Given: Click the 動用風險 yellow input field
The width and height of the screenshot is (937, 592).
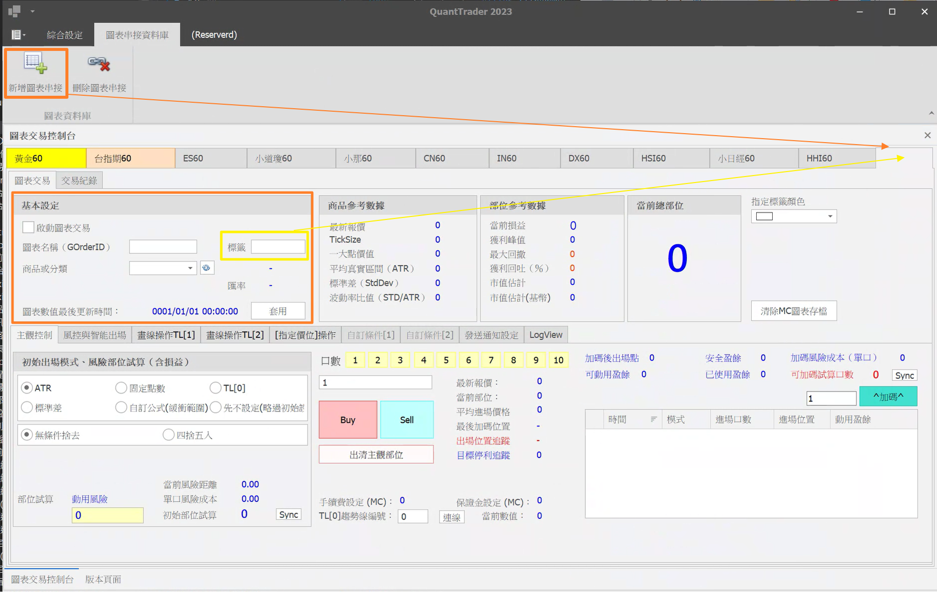Looking at the screenshot, I should pyautogui.click(x=108, y=515).
